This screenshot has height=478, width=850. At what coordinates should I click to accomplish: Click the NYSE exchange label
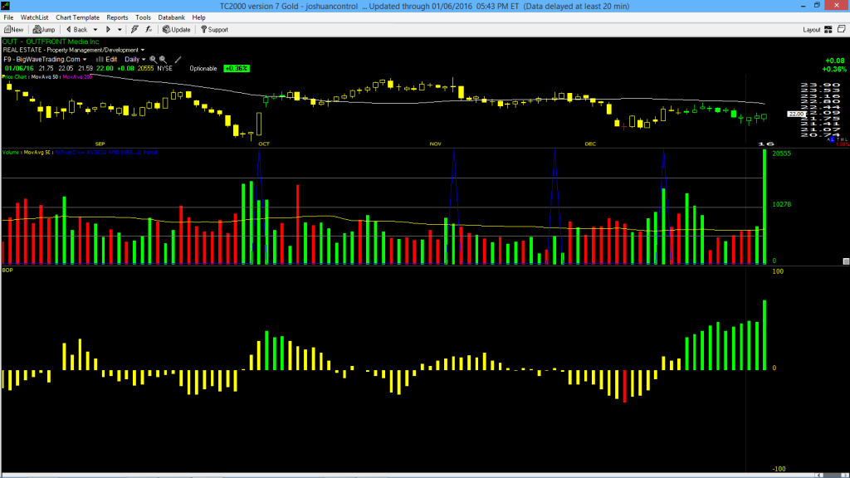click(165, 68)
